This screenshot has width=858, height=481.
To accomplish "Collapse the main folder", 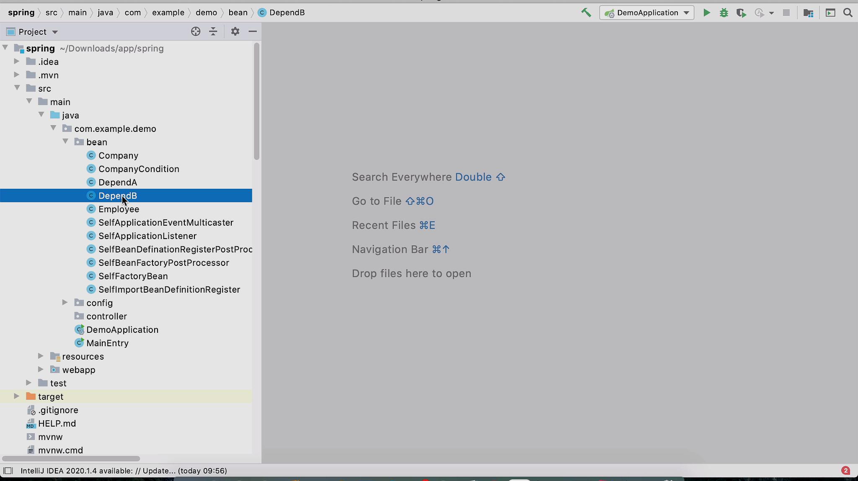I will pos(29,101).
